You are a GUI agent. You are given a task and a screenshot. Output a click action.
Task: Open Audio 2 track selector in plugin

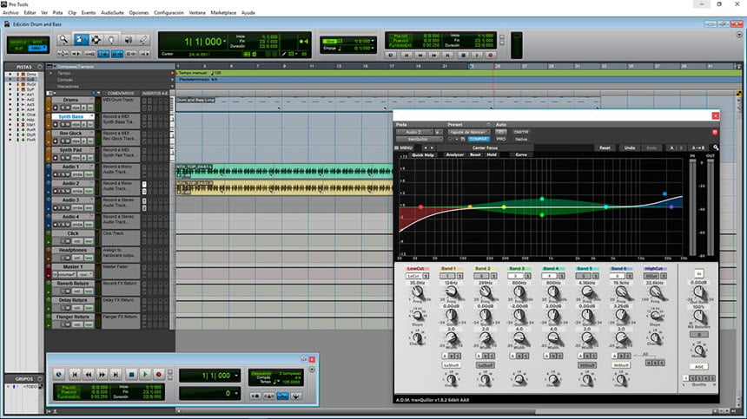[x=414, y=132]
